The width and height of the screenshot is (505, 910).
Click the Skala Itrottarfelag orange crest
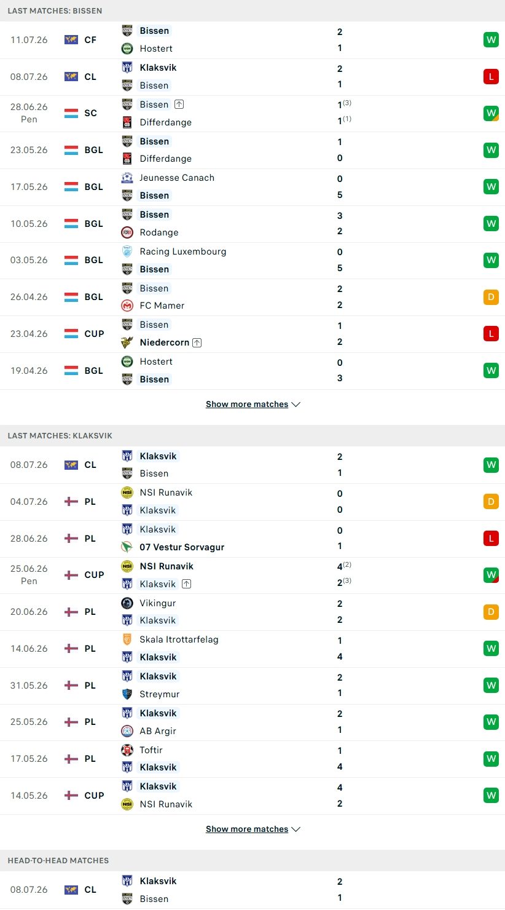127,639
